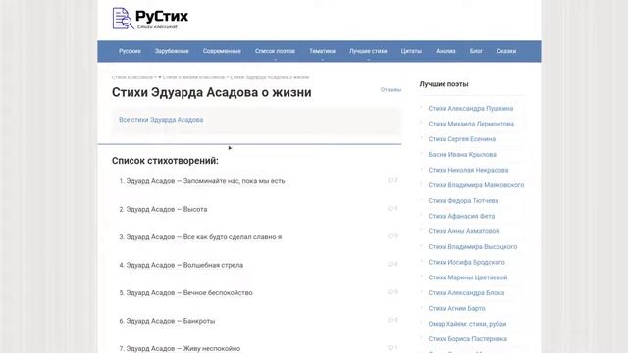Open comments icon for Вечное беспокойство poem

coord(392,292)
